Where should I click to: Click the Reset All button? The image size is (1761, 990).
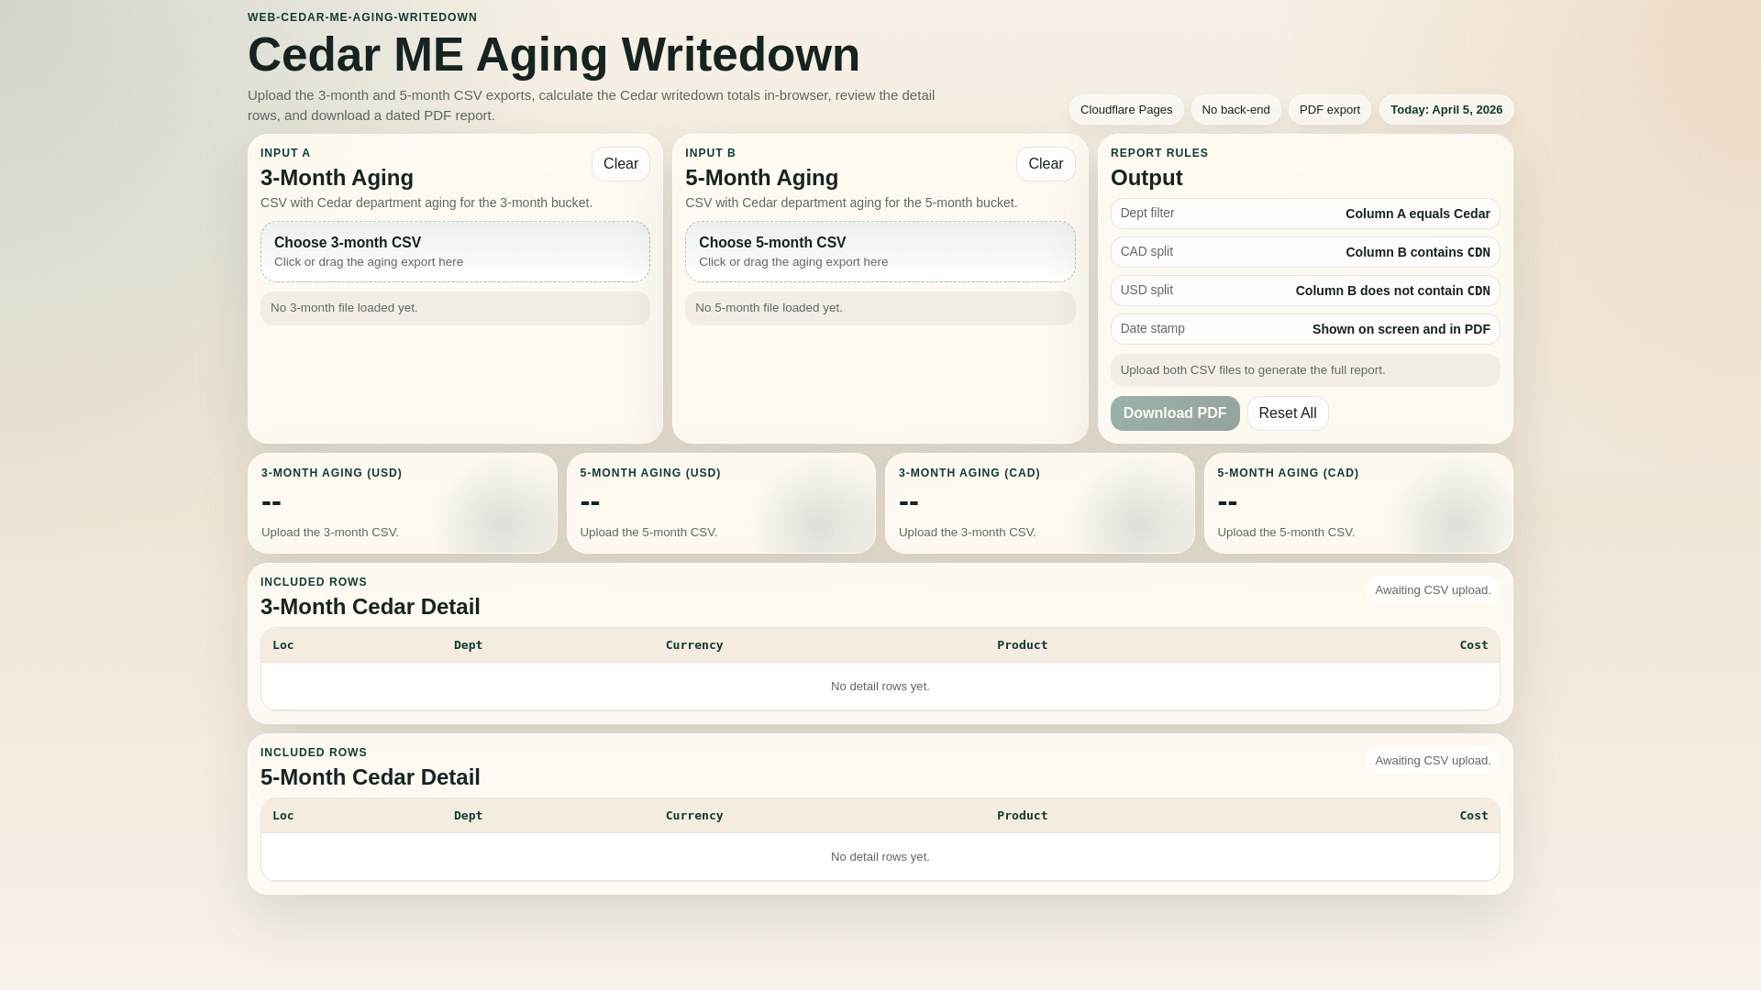point(1288,413)
